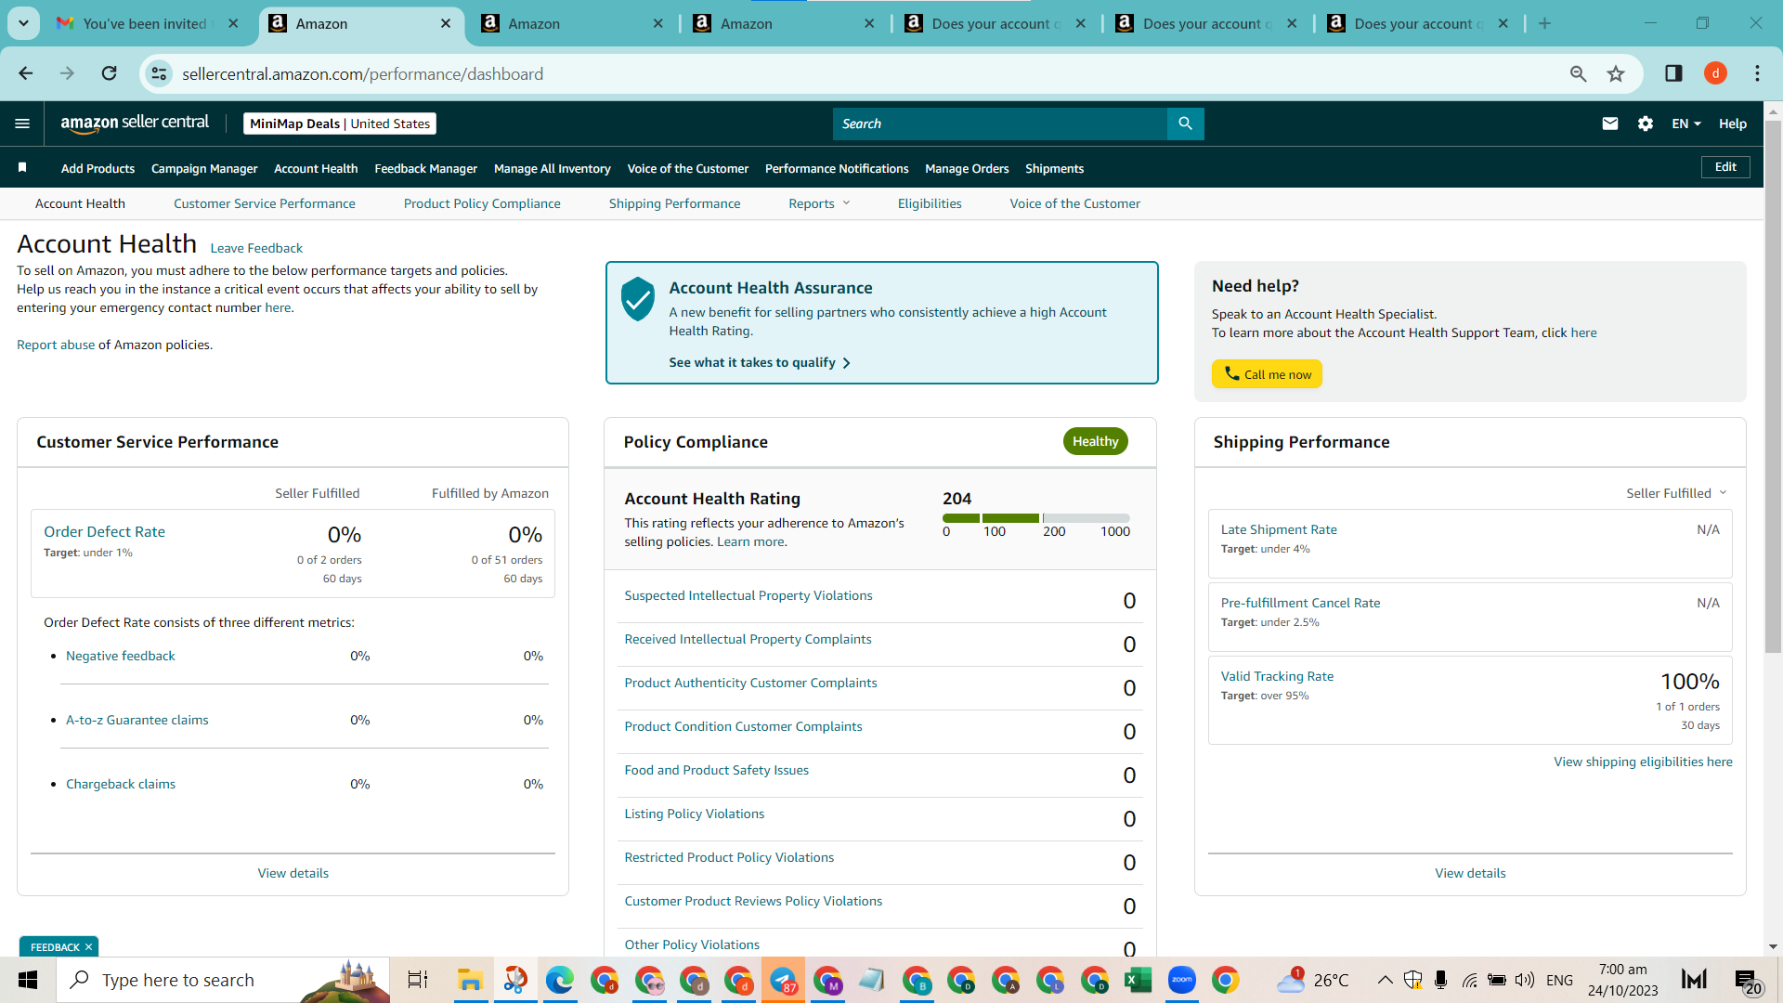Screen dimensions: 1783x1003
Task: Click See what it takes to qualify
Action: pos(760,362)
